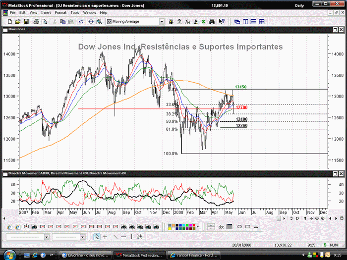The image size is (347, 260).
Task: Open the File menu
Action: pos(12,12)
